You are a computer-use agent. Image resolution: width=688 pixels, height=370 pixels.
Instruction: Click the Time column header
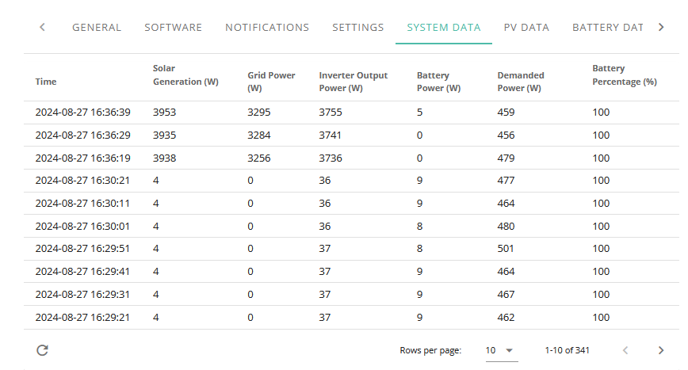point(46,82)
